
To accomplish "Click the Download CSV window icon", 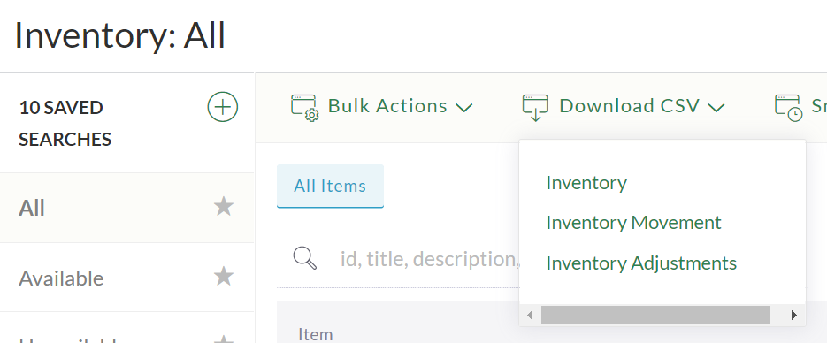I will tap(535, 108).
